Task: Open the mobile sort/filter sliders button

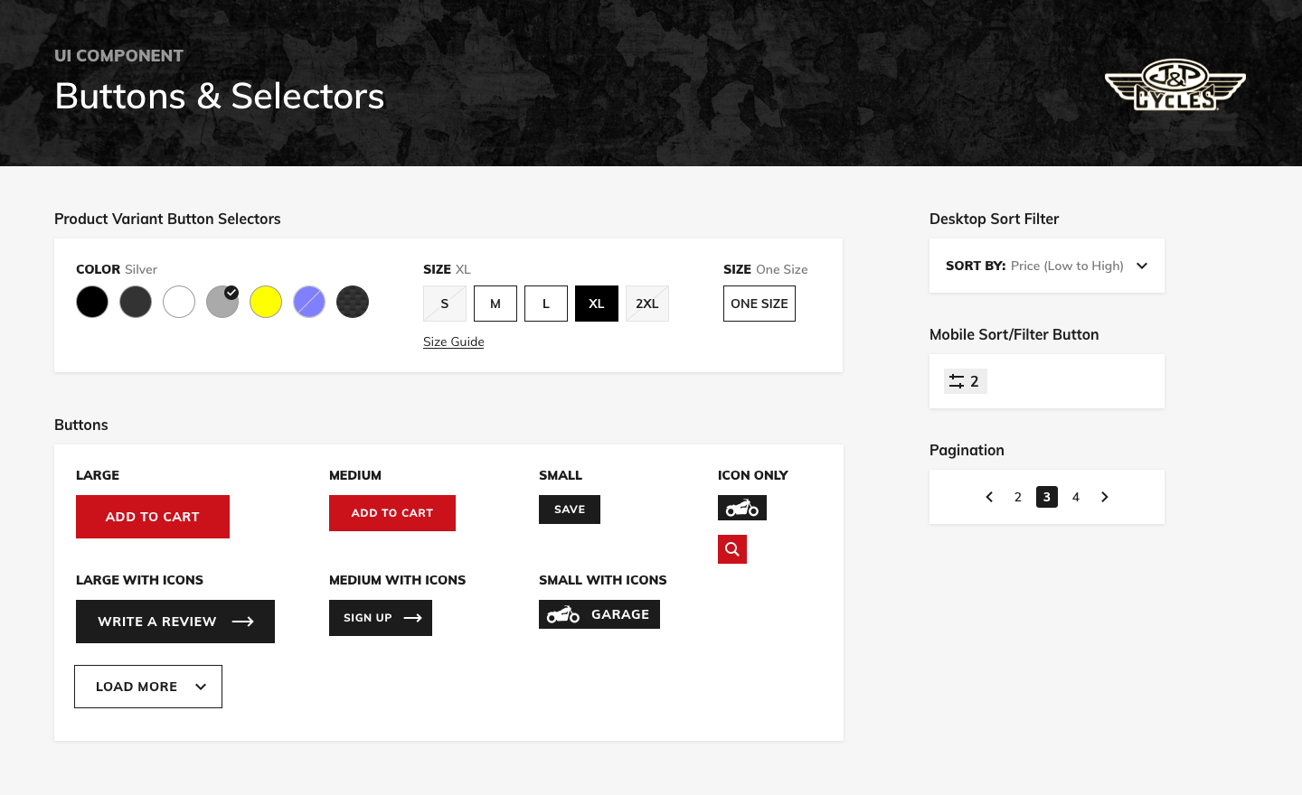Action: coord(965,381)
